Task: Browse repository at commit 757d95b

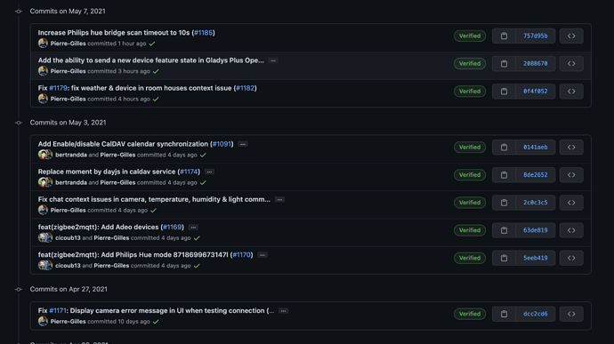Action: click(x=571, y=36)
